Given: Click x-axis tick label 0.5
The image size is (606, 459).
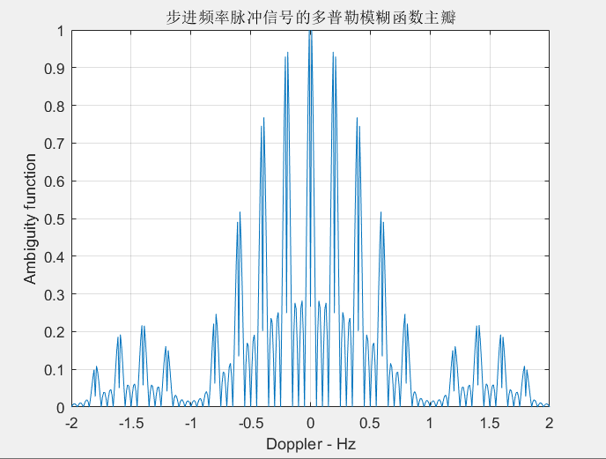Looking at the screenshot, I should coord(370,423).
